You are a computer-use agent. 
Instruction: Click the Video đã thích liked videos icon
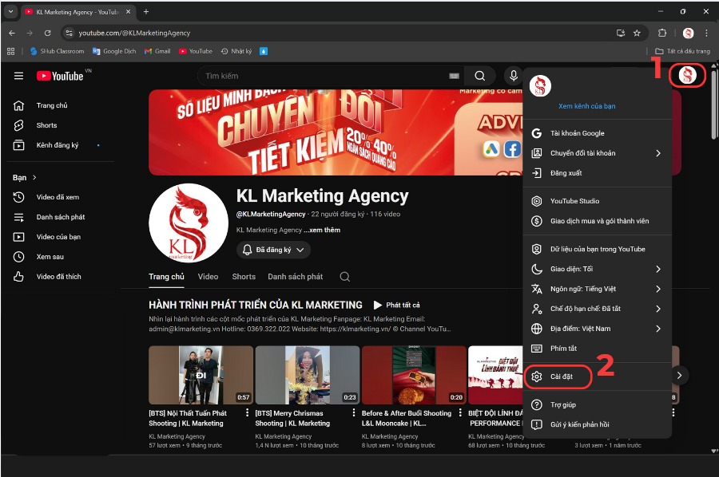click(x=18, y=276)
